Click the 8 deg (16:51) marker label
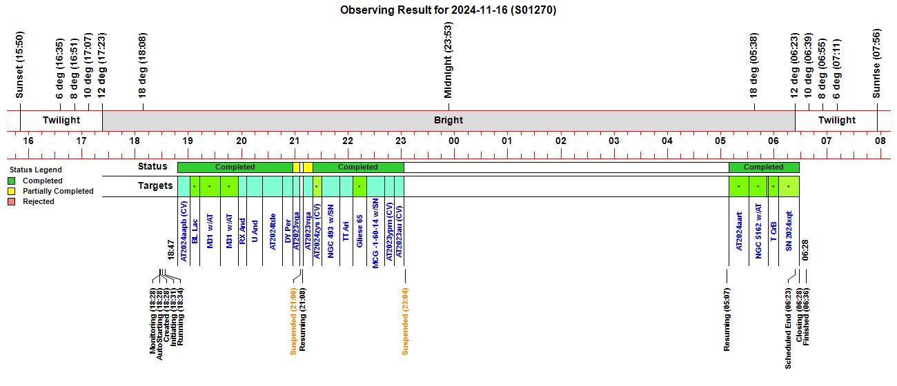Image resolution: width=897 pixels, height=386 pixels. point(74,69)
